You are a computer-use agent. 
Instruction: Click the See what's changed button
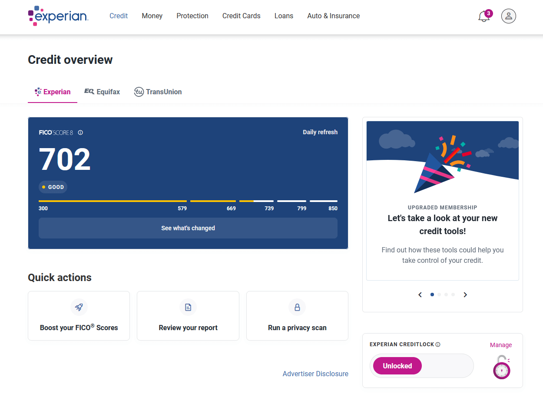point(188,228)
